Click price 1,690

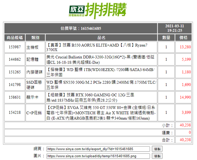186,85
